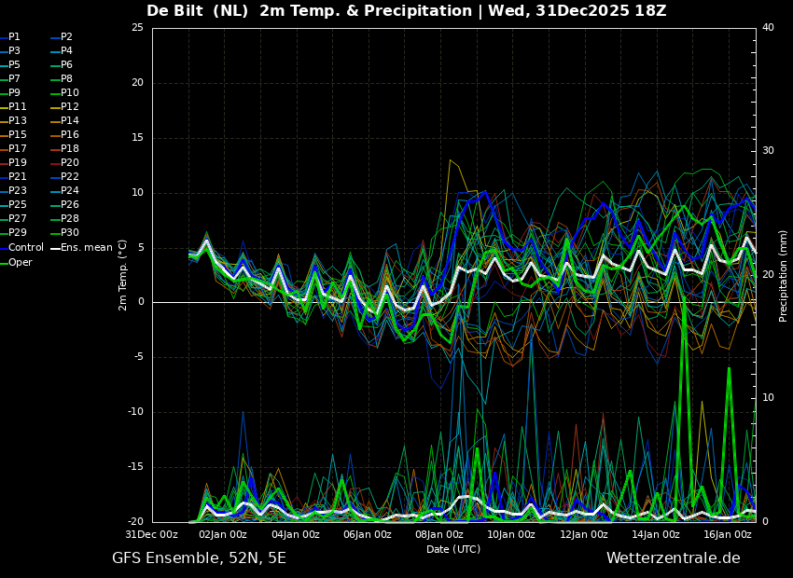Click the P26 entry in legend
The image size is (793, 578).
coord(64,204)
